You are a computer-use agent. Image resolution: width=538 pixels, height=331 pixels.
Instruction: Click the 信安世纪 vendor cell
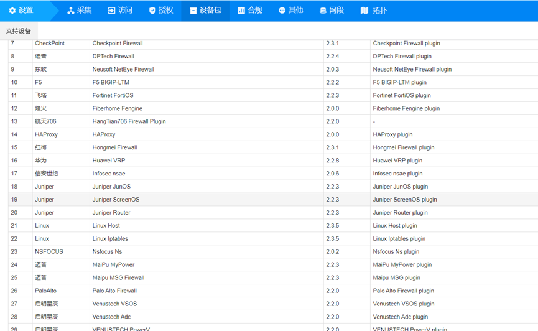[x=46, y=174]
